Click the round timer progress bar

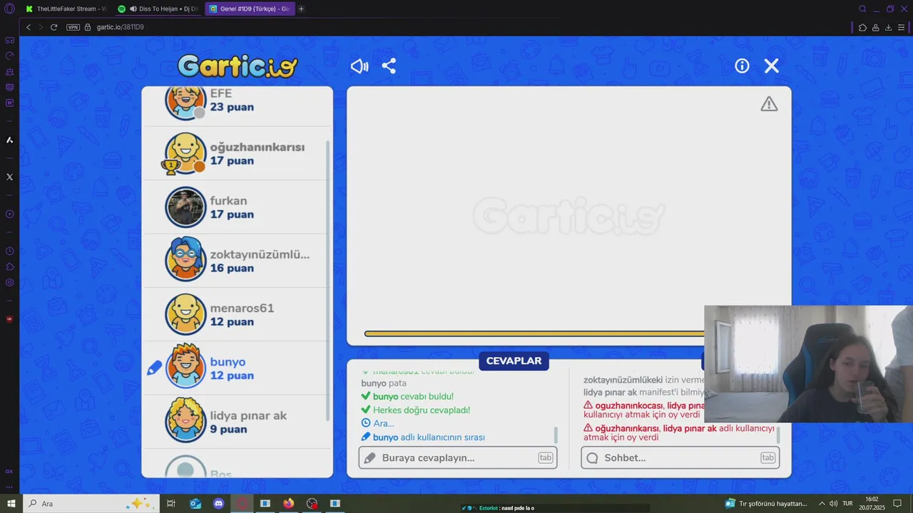pyautogui.click(x=535, y=333)
